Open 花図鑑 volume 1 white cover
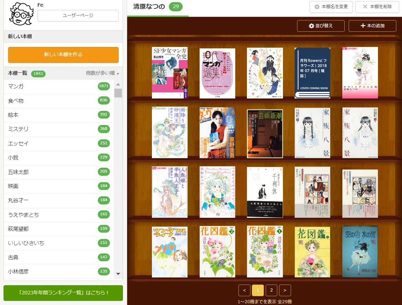The width and height of the screenshot is (402, 305). (265, 252)
